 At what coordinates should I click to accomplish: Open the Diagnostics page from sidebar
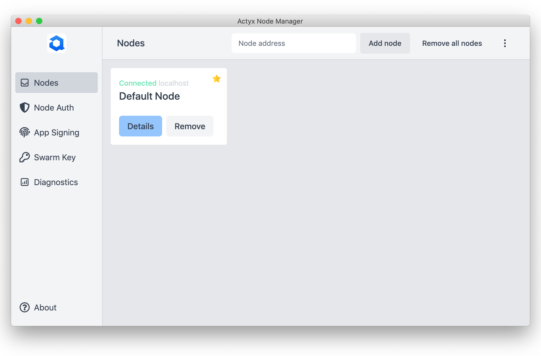coord(56,182)
